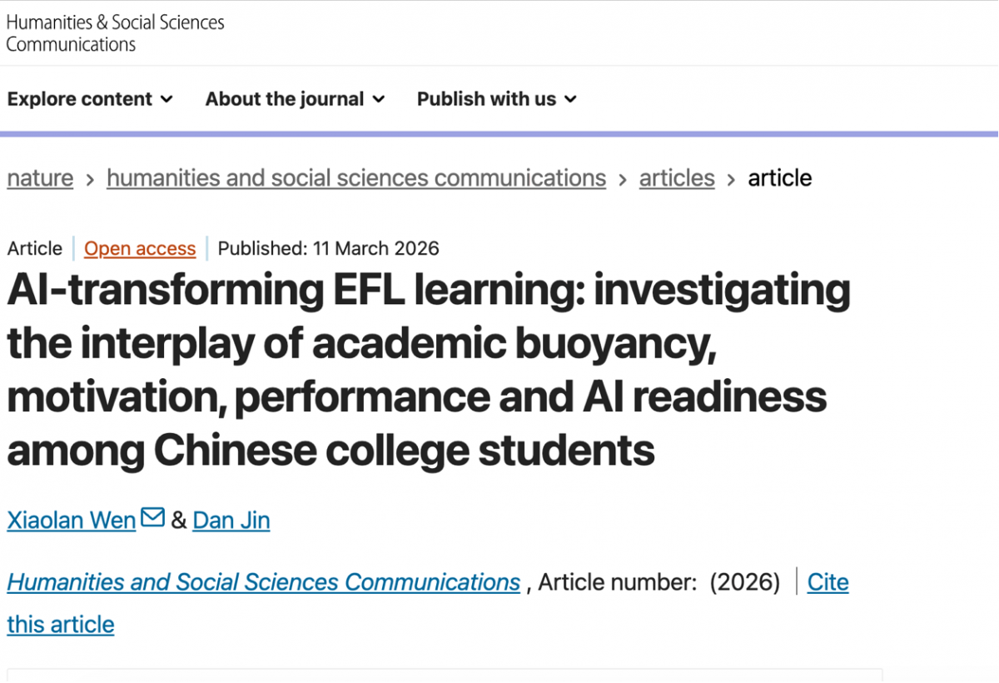Click the Humanities & Social Sciences Communications logo

tap(115, 33)
